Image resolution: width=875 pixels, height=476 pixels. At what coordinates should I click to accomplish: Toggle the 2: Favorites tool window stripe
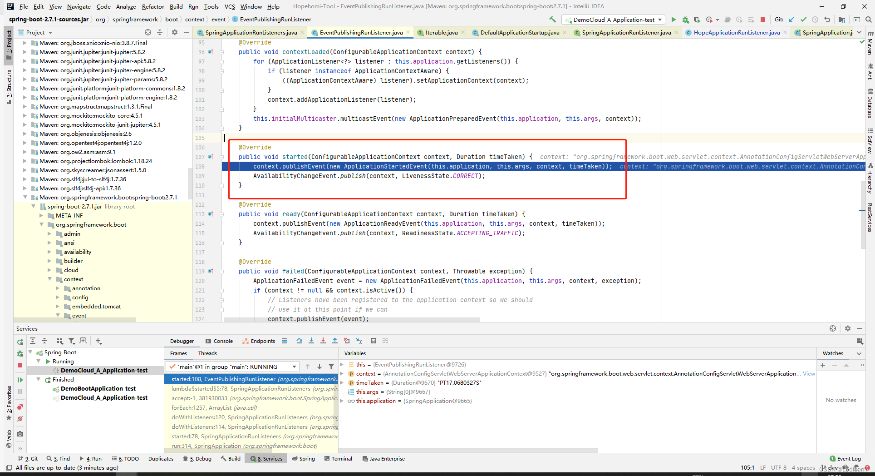click(9, 404)
